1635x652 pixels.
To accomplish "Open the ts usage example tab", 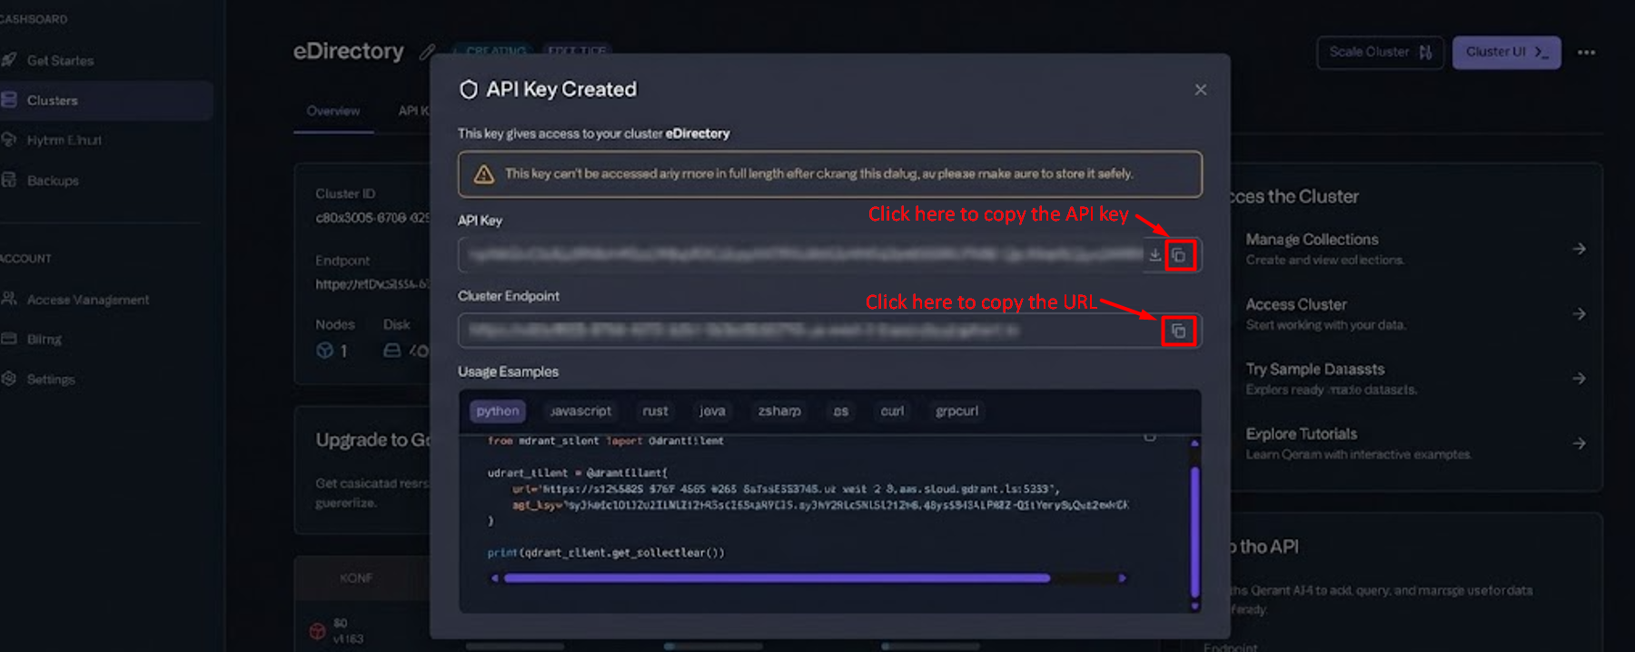I will (841, 411).
